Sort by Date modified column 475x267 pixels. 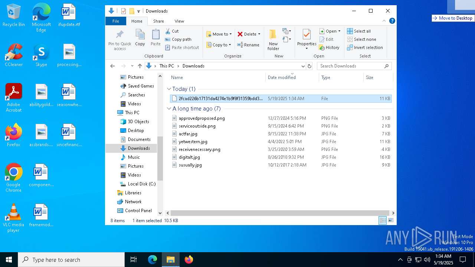[x=292, y=78]
